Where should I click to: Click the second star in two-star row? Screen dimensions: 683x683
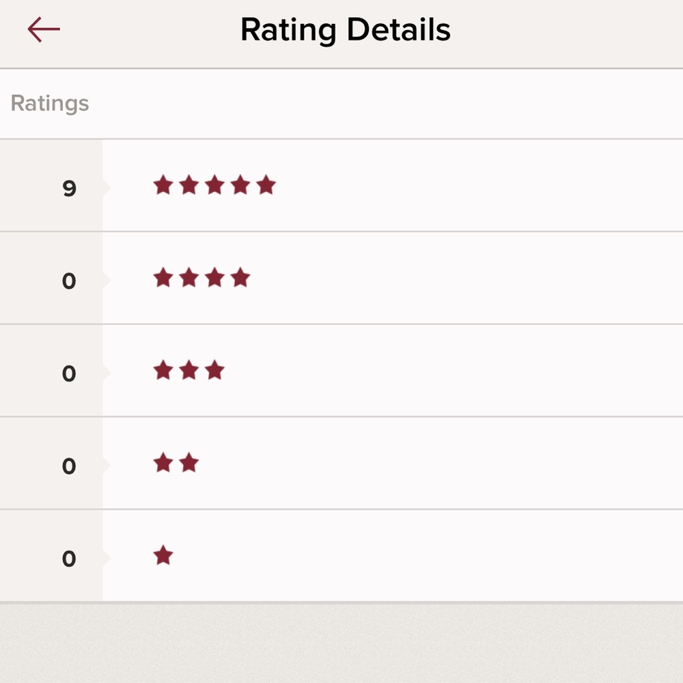(189, 462)
